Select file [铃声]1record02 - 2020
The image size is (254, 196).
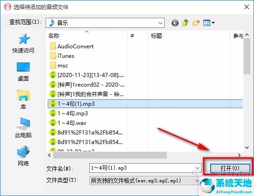coord(87,85)
